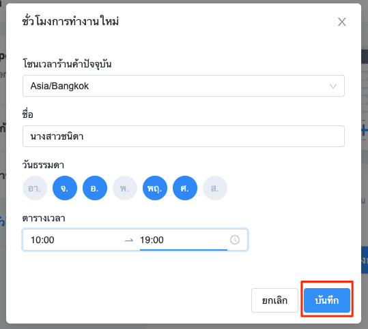Image resolution: width=368 pixels, height=329 pixels.
Task: Disable Tuesday (อ.) working day
Action: click(95, 188)
